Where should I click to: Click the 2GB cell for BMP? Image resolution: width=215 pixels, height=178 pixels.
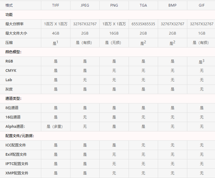172,33
